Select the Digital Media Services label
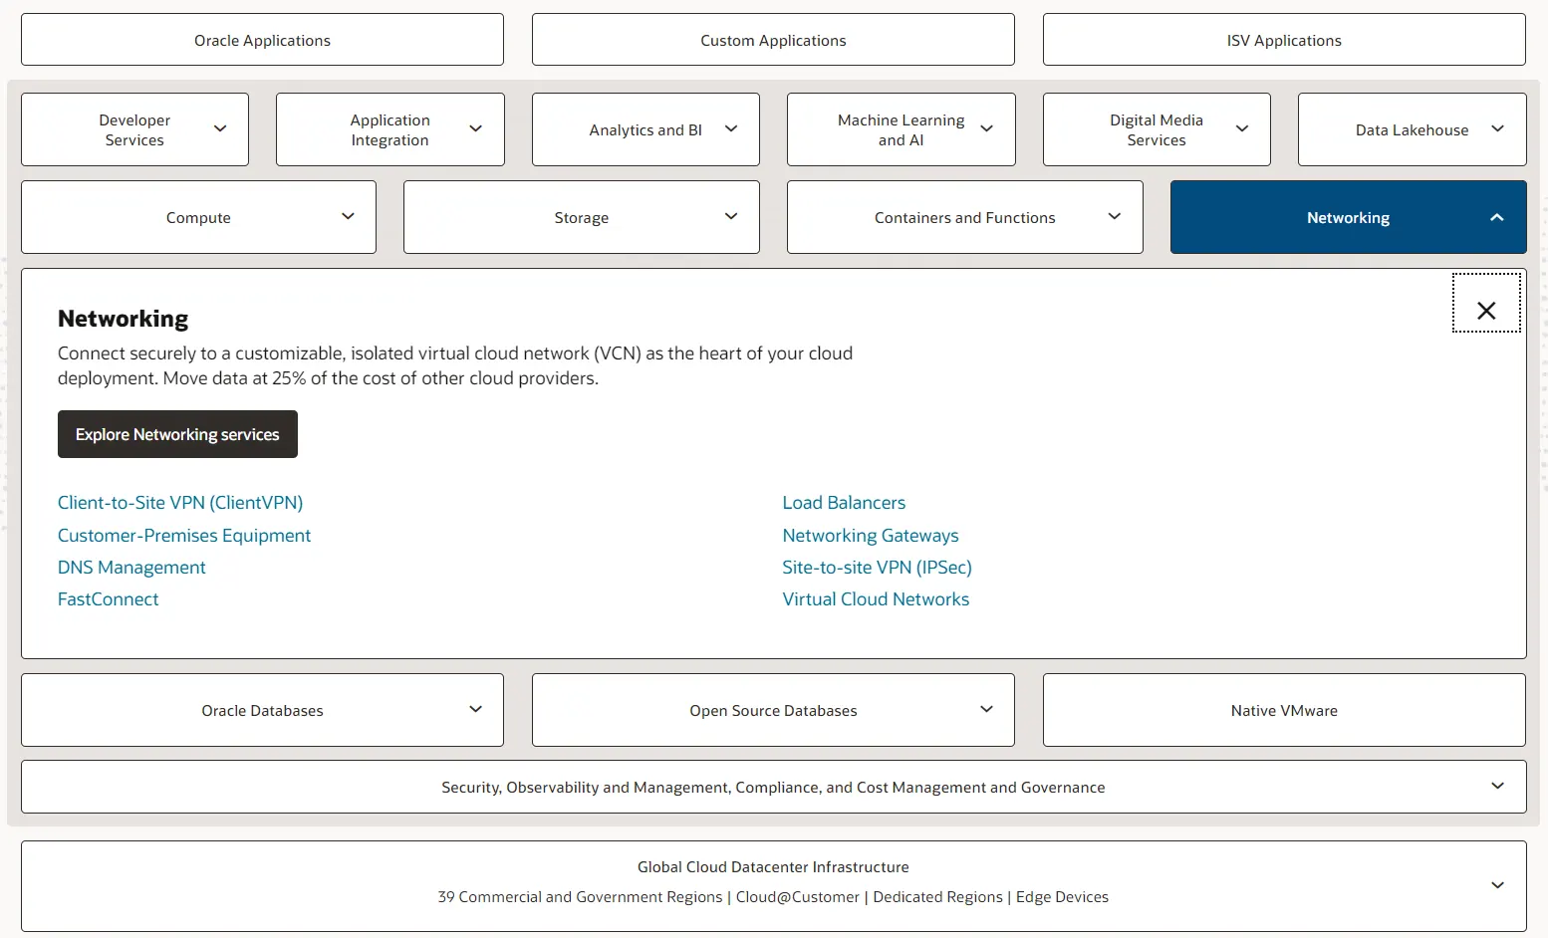This screenshot has width=1548, height=938. click(1157, 129)
